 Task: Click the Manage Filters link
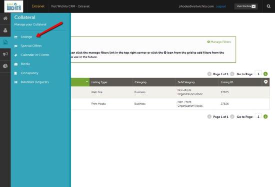tap(219, 42)
